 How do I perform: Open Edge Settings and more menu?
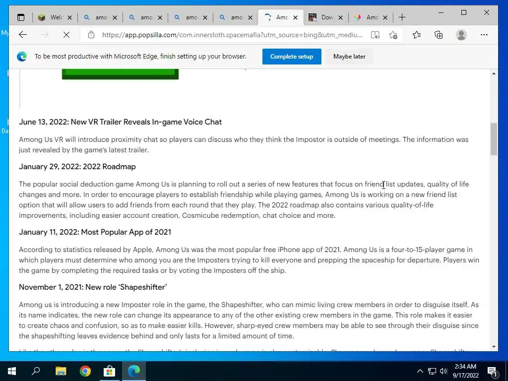point(484,35)
